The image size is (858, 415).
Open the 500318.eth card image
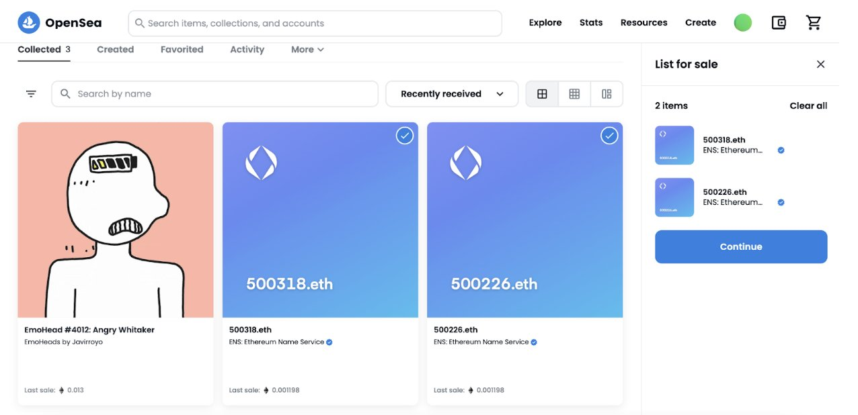(x=320, y=220)
